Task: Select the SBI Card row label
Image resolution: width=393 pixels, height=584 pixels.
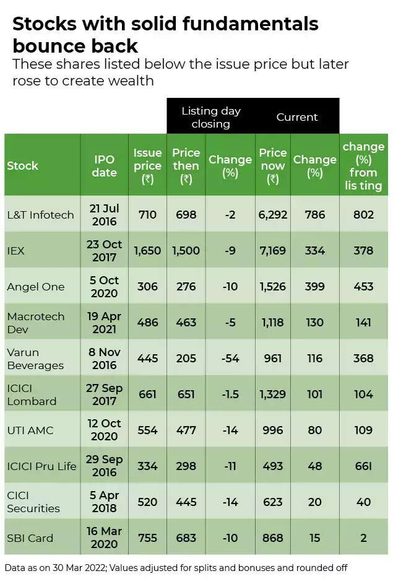Action: click(x=30, y=538)
